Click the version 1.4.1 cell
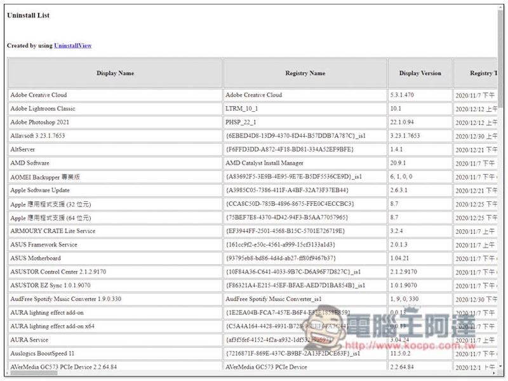 tap(420, 149)
